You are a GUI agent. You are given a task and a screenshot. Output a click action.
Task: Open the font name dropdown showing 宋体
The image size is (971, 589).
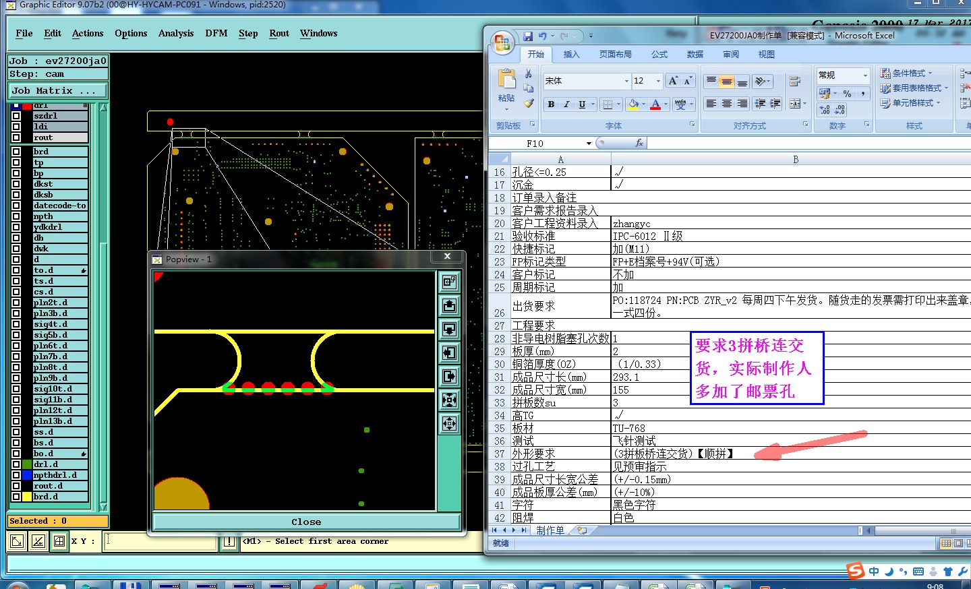coord(626,81)
